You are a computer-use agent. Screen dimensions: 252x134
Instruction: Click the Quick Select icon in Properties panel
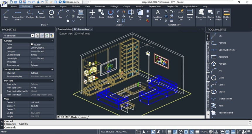(x=52, y=35)
